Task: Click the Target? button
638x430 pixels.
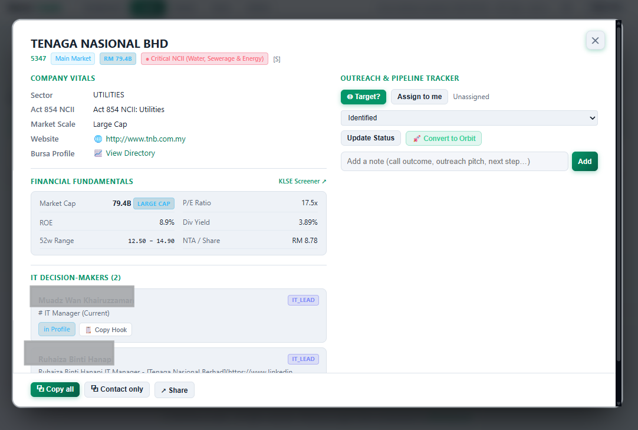Action: pos(363,97)
